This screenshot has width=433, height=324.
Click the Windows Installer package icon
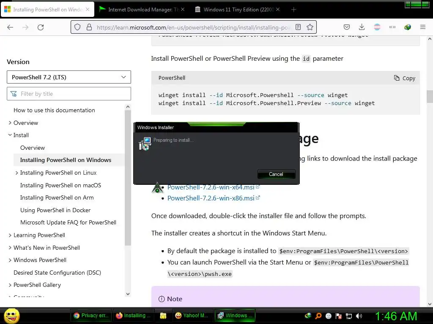(145, 143)
